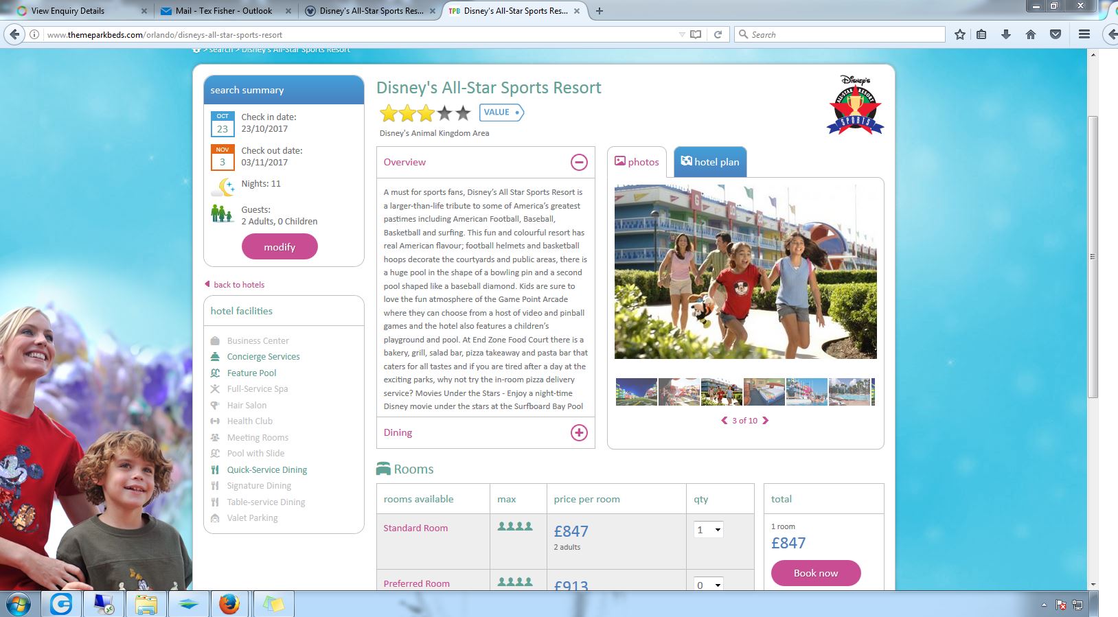Open the file explorer taskbar icon
The width and height of the screenshot is (1118, 617).
click(146, 605)
